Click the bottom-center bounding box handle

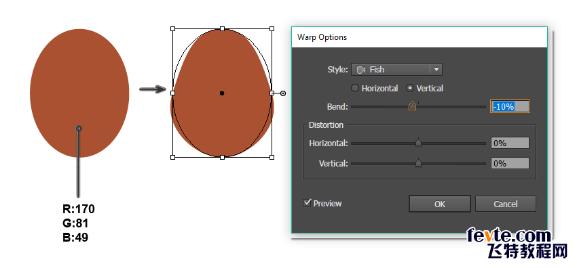[222, 157]
